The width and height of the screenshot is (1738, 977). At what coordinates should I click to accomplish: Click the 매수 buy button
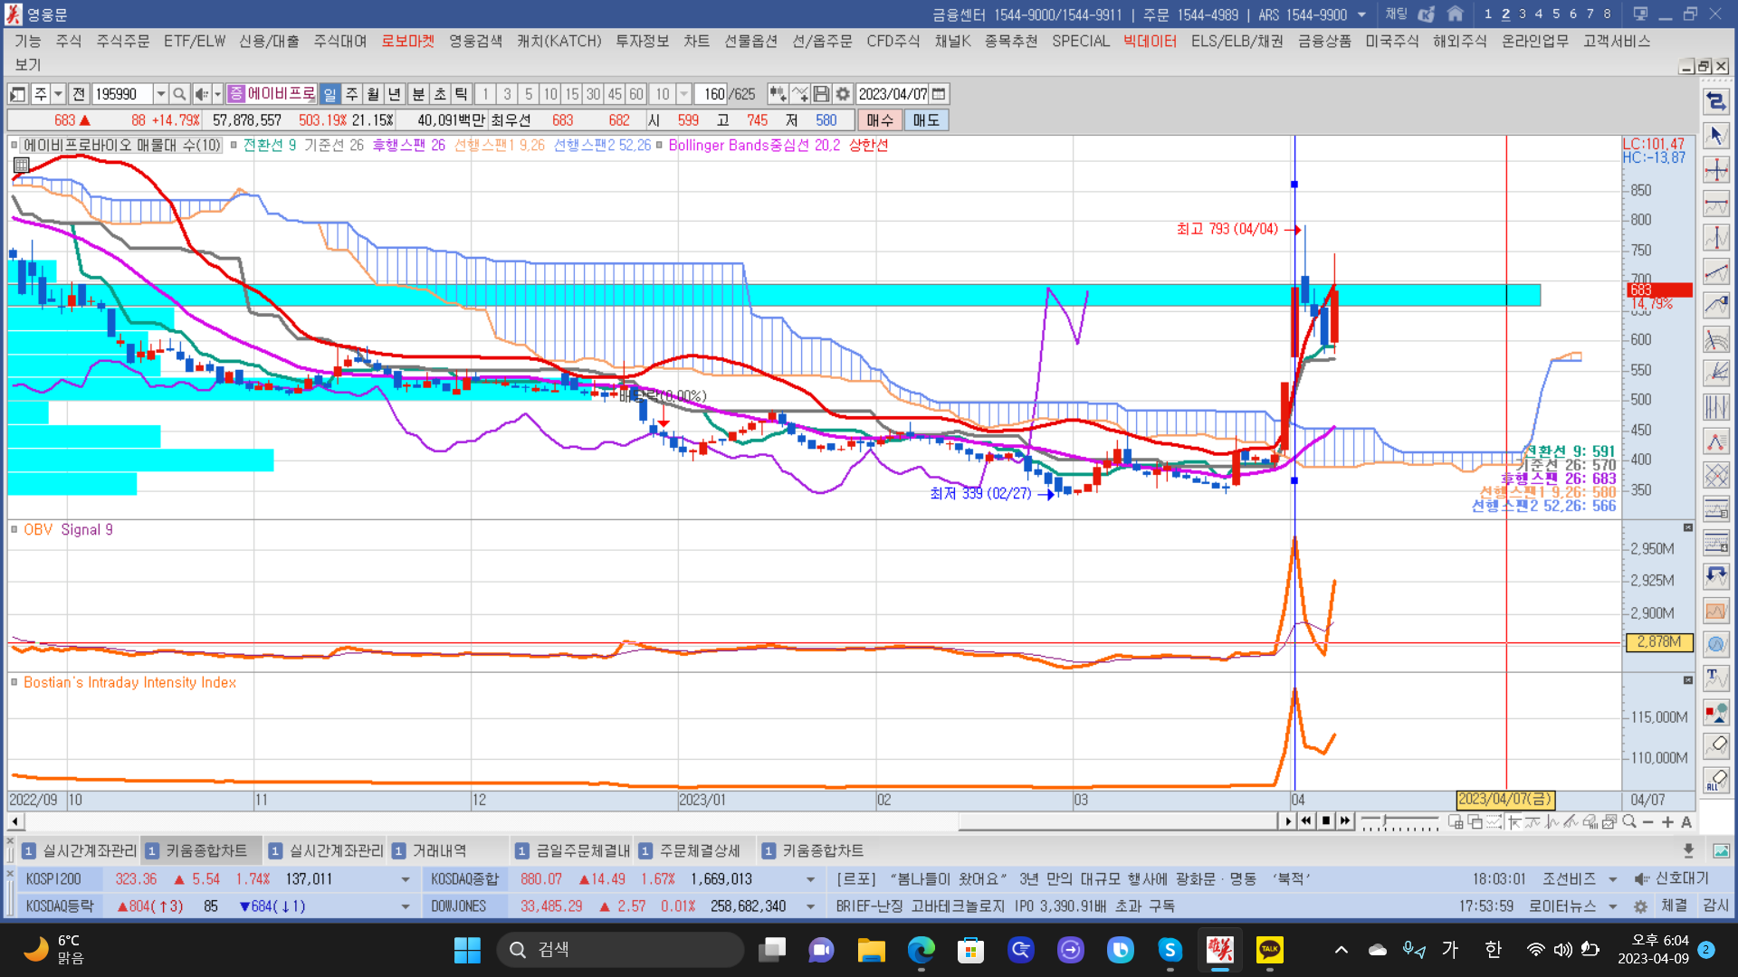(880, 120)
